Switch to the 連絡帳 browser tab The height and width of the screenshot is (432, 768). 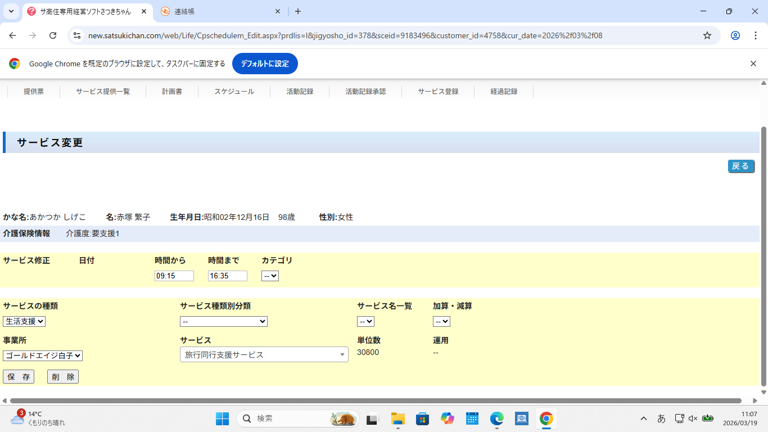[219, 11]
